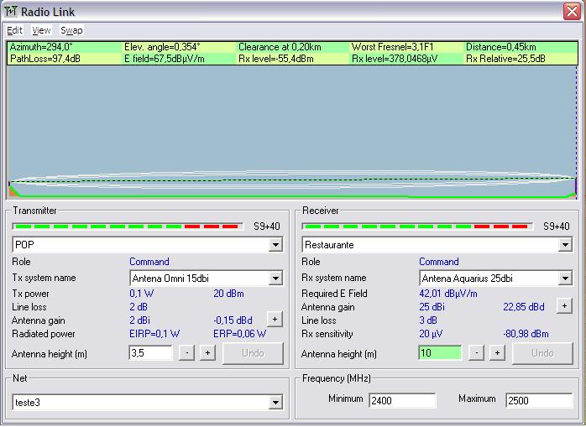This screenshot has height=427, width=586.
Task: Click the 20 µV Rx sensitivity value
Action: point(431,334)
